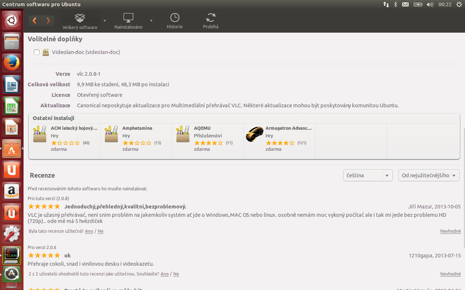
Task: Open Probíhá progress view
Action: 211,21
